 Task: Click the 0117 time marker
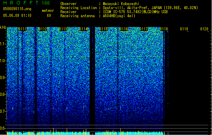coord(144,29)
